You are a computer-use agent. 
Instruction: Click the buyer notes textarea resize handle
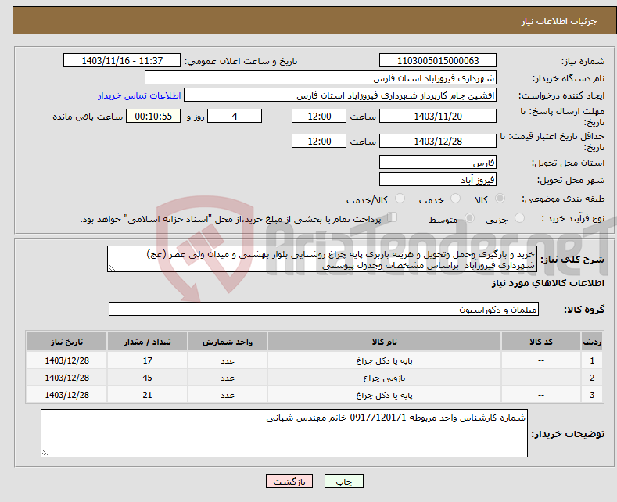[45, 454]
